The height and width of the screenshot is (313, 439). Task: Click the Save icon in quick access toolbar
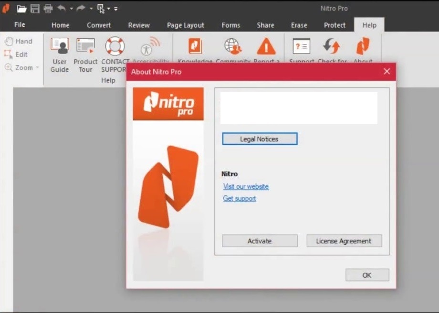pyautogui.click(x=35, y=9)
